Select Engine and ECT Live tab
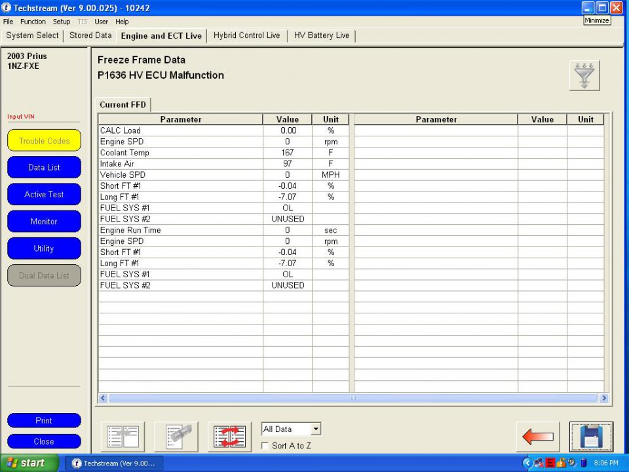629x472 pixels. tap(161, 35)
